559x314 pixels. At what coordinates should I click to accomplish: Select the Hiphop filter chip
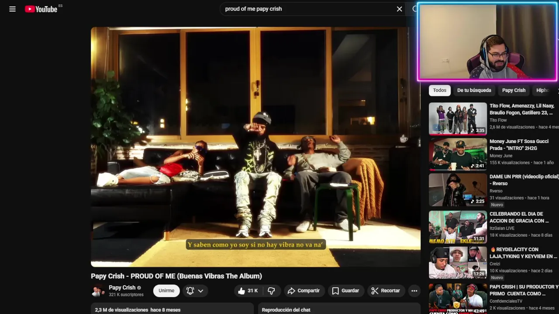(542, 90)
